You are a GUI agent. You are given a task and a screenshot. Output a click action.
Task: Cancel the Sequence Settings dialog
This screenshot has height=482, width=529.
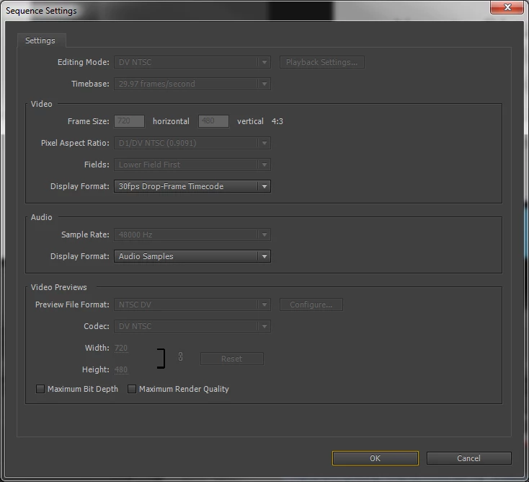(x=468, y=458)
